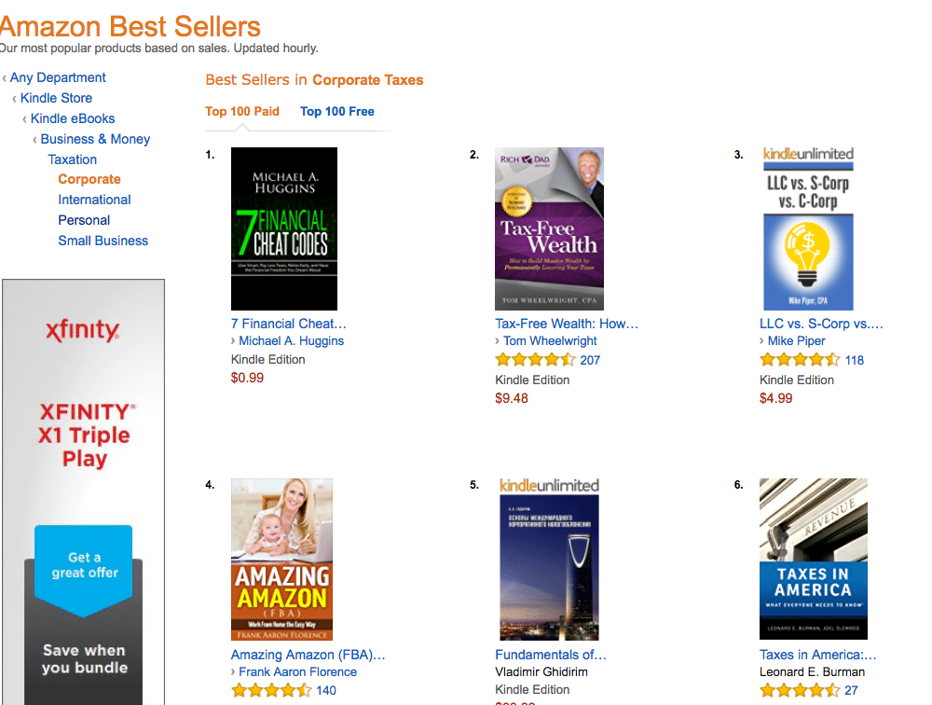
Task: Select the Top 100 Paid tab
Action: point(242,111)
